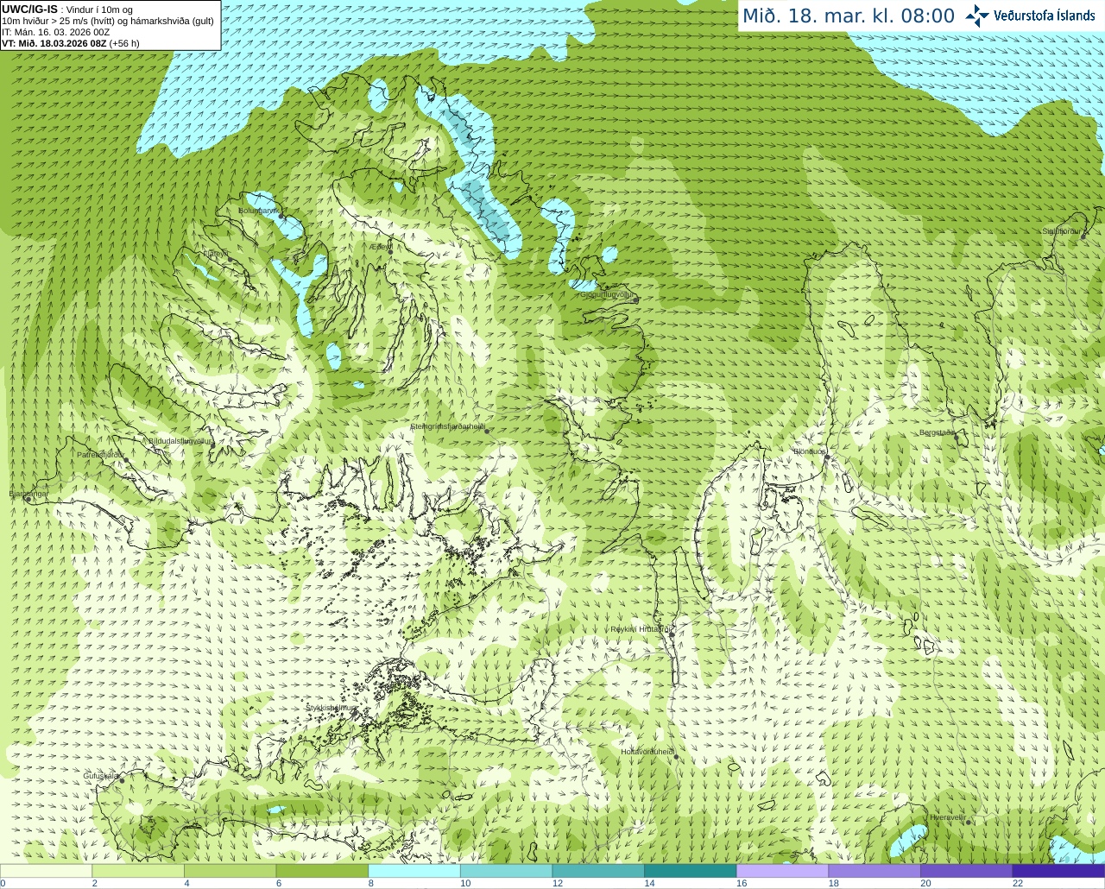Click the 6–8 m/s legend swatch

[322, 871]
